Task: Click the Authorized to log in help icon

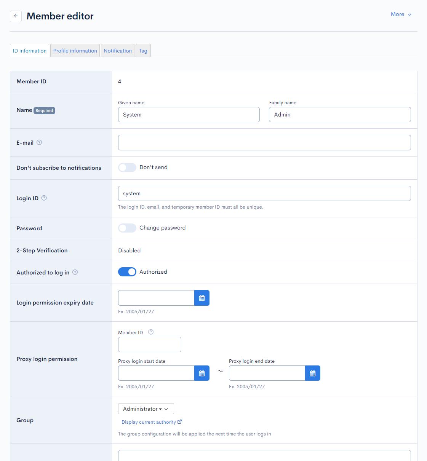Action: (x=75, y=272)
